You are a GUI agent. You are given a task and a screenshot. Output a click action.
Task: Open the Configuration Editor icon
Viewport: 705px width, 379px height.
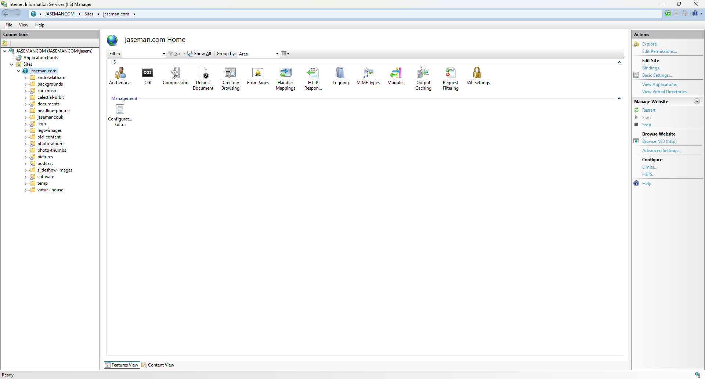point(120,109)
